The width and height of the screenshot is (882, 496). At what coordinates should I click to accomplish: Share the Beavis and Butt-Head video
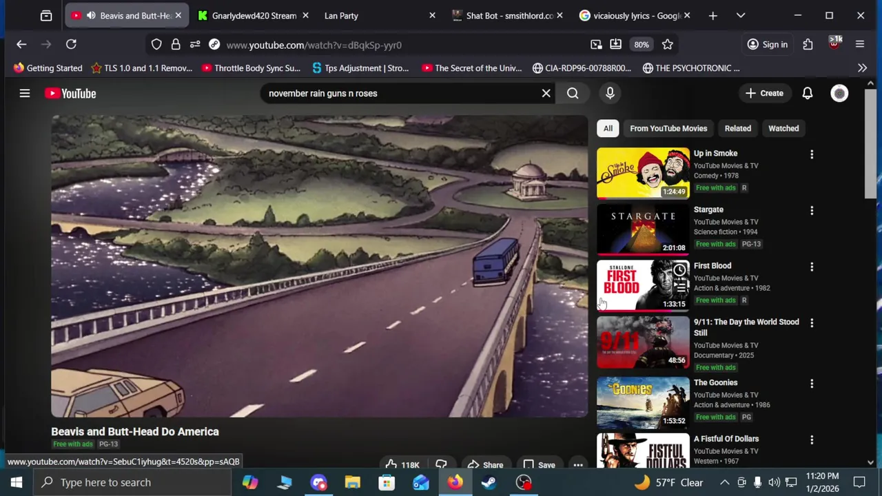pyautogui.click(x=486, y=465)
